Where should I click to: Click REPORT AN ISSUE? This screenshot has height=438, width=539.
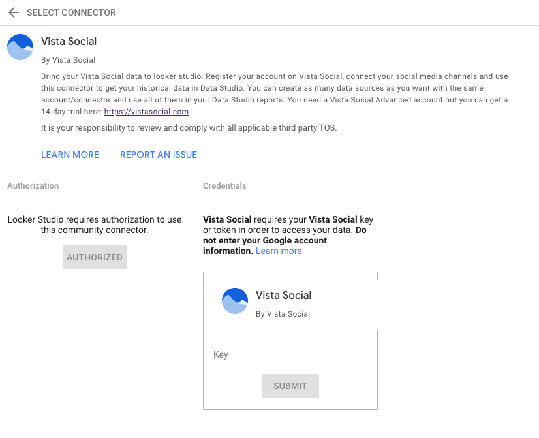tap(159, 155)
